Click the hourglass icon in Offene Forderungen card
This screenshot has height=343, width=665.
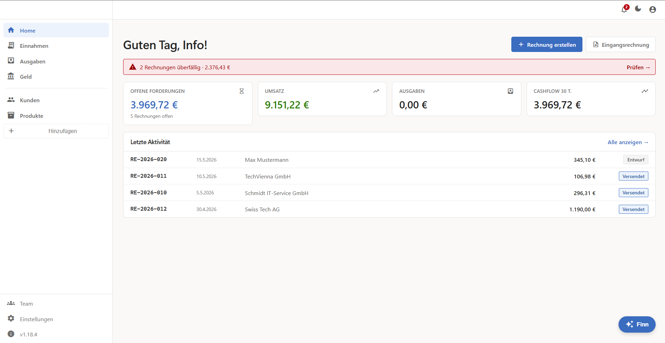coord(242,91)
